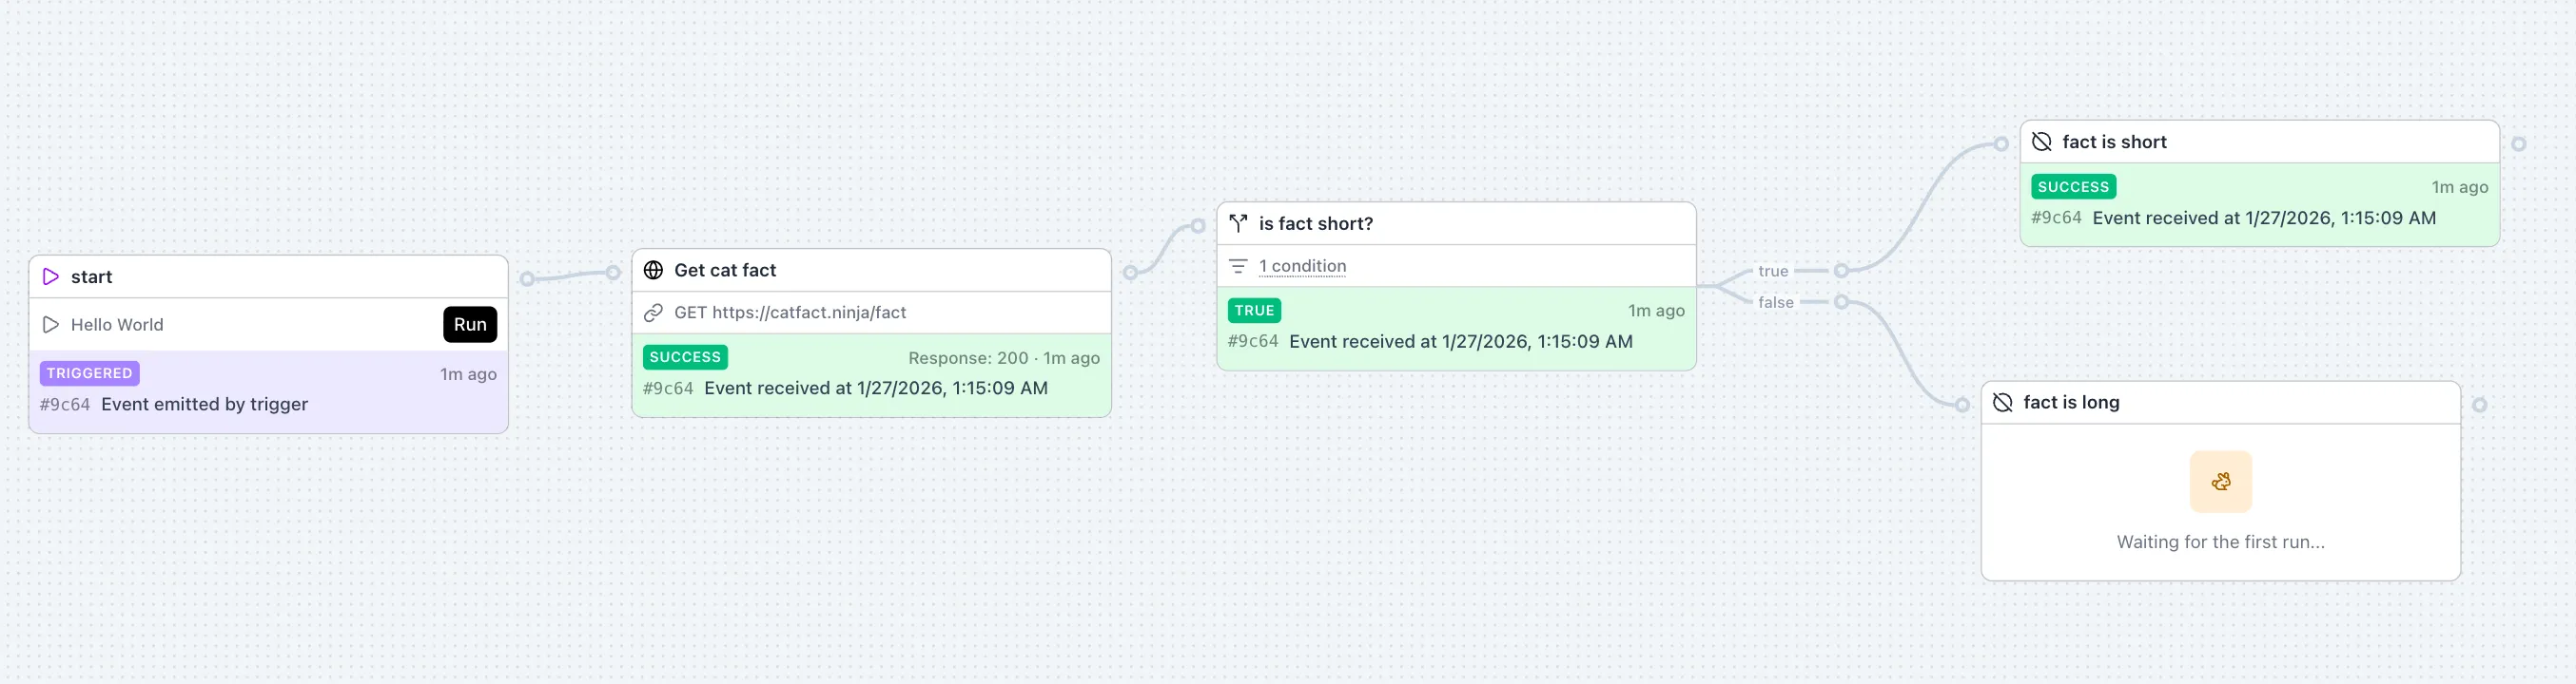2576x684 pixels.
Task: Click the TRUE badge on is fact short?
Action: point(1254,311)
